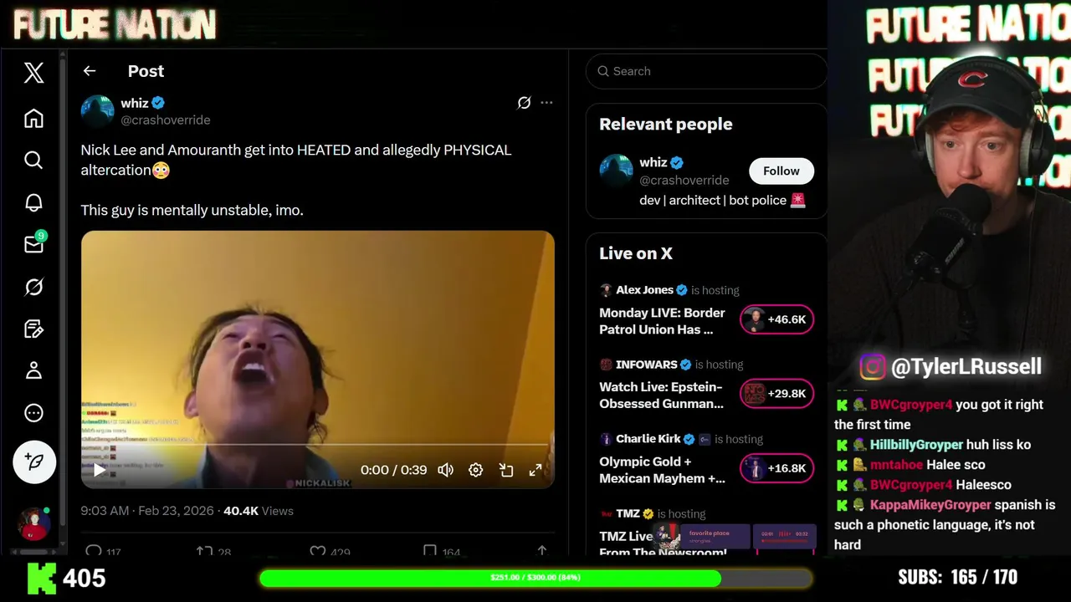
Task: Open Grok icon in the sidebar
Action: point(33,287)
